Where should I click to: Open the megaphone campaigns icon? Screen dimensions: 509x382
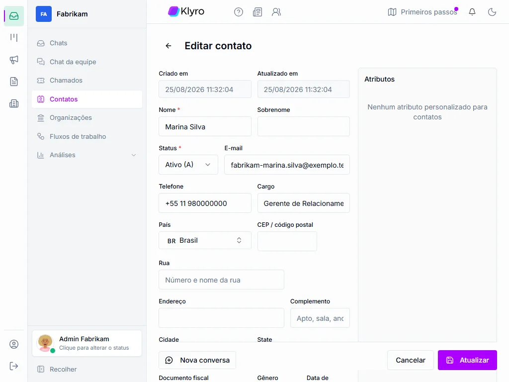[14, 60]
